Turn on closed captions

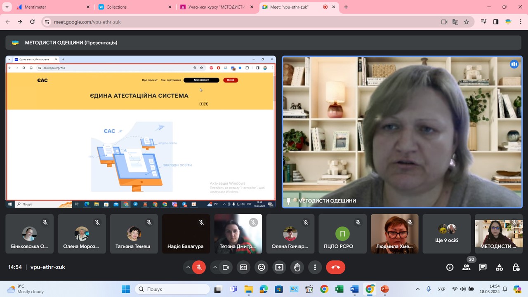coord(244,267)
